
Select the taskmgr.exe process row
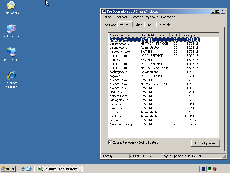tap(155, 72)
